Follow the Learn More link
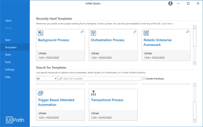Viewport: 203px width, 127px height. (x=167, y=24)
